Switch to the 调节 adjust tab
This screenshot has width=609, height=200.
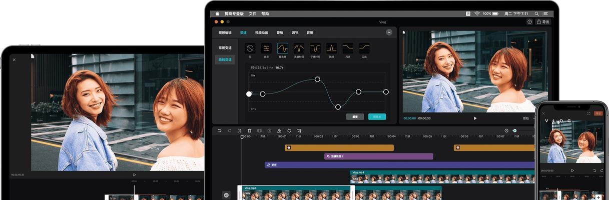coord(295,32)
